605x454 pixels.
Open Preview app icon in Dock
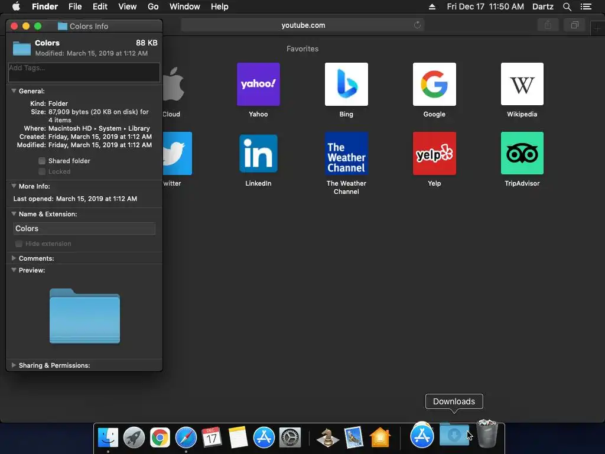click(354, 437)
